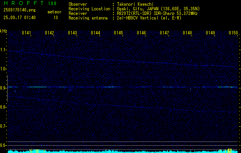This screenshot has height=153, width=241.
Task: Select the 0148 time tick label
Action: coord(187,33)
